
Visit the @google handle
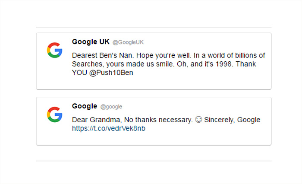point(111,107)
